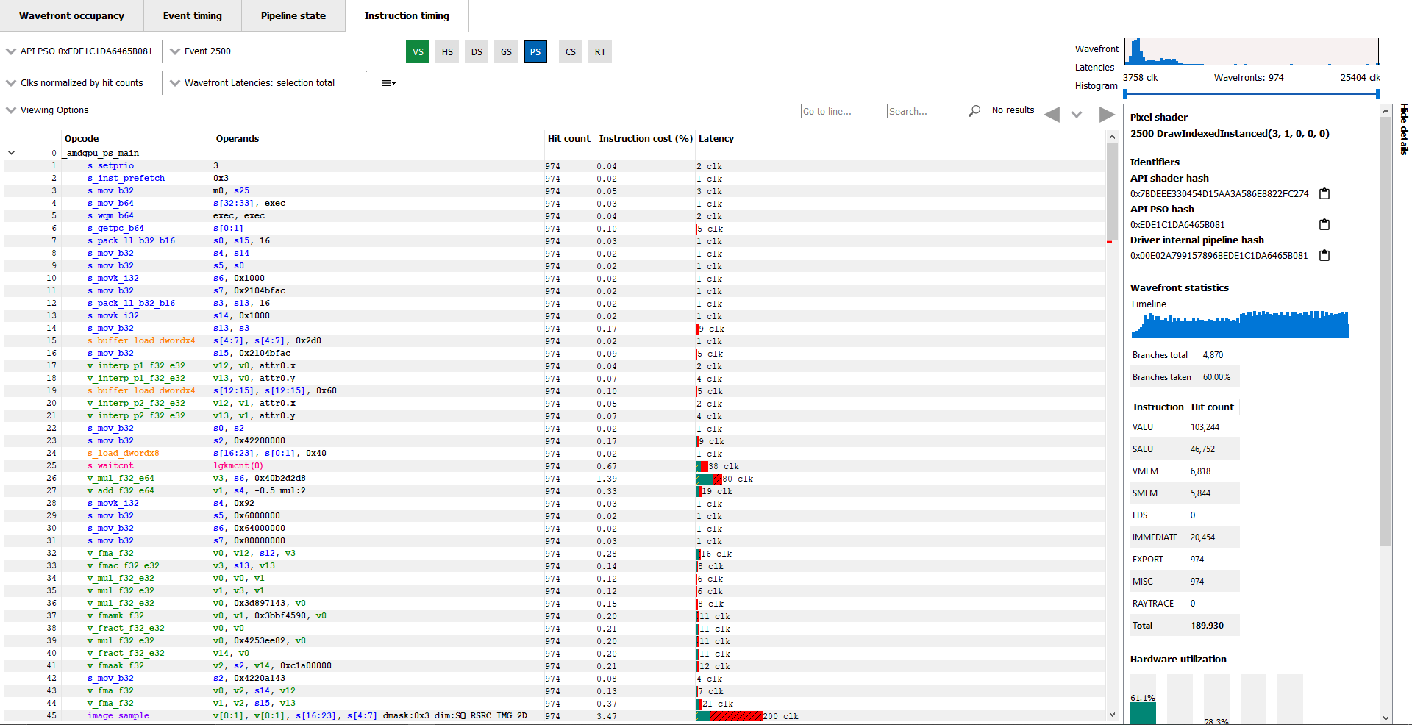Open the column display options hamburger icon

click(388, 83)
